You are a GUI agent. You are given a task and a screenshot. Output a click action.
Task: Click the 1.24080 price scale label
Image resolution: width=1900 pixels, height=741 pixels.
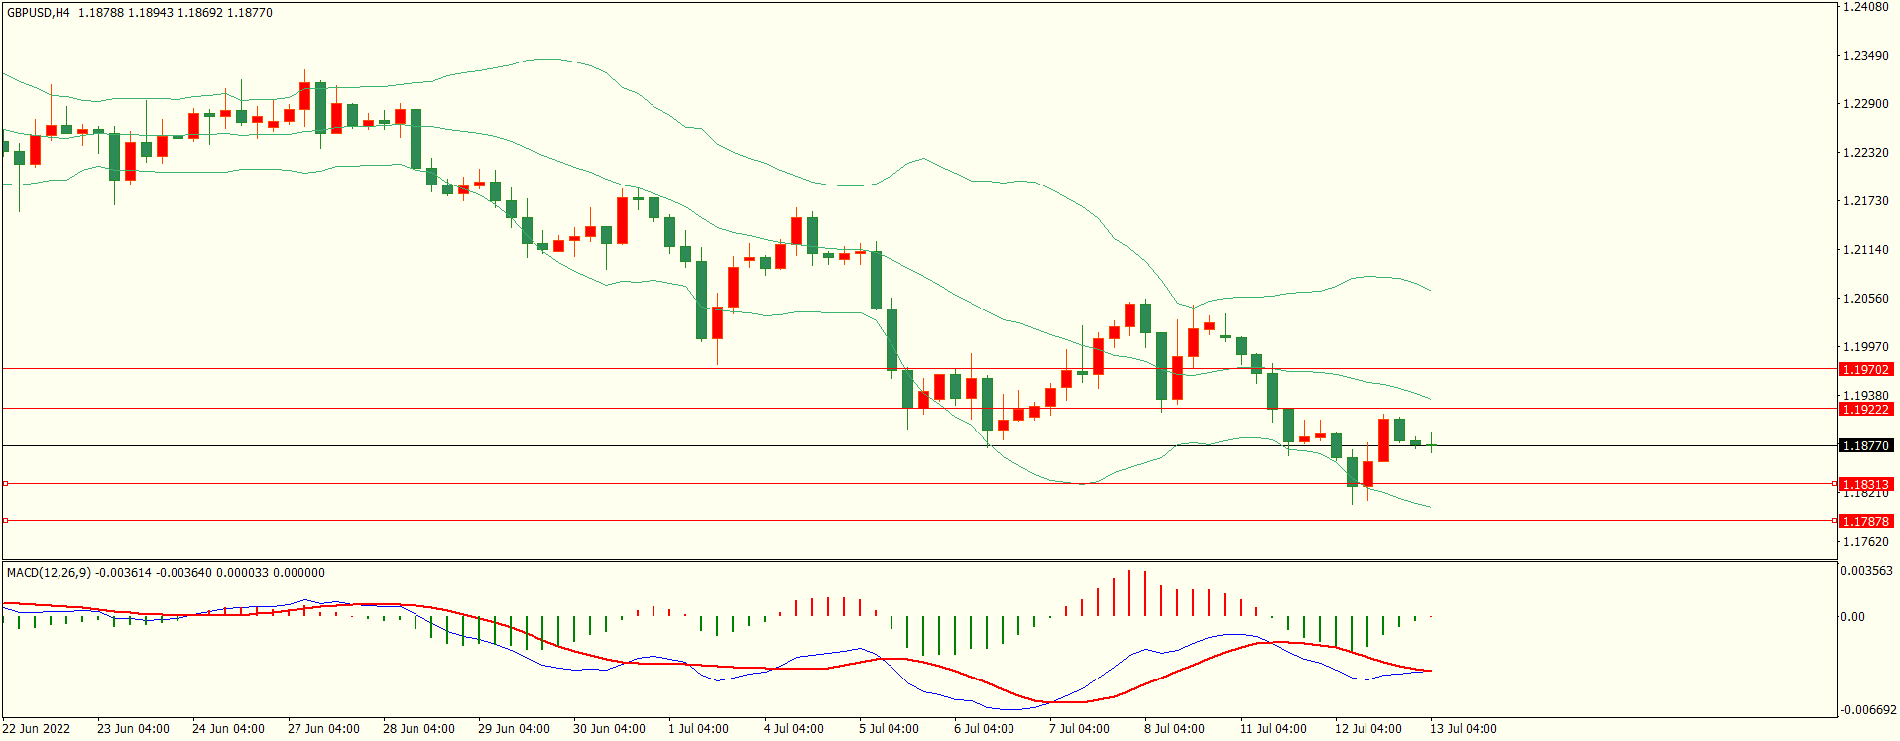(x=1865, y=7)
